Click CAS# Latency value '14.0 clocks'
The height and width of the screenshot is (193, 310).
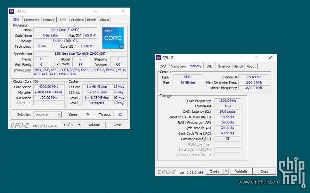coord(227,112)
